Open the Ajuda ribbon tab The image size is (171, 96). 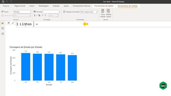66,6
